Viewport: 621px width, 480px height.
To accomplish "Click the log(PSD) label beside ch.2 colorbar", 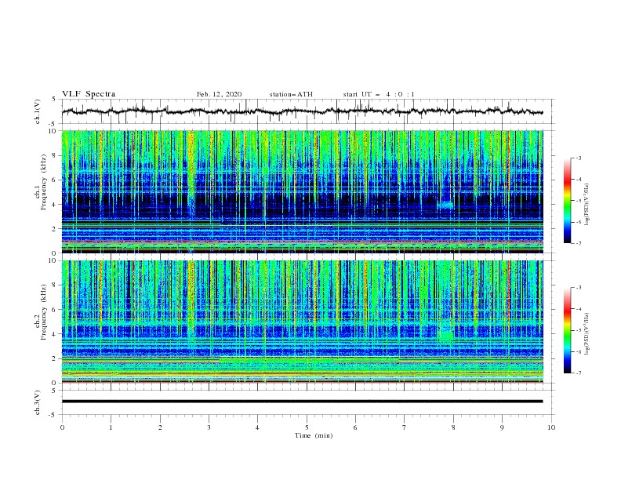I will 586,333.
